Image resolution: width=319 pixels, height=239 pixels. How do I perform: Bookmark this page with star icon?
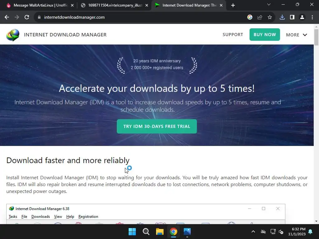point(270,17)
